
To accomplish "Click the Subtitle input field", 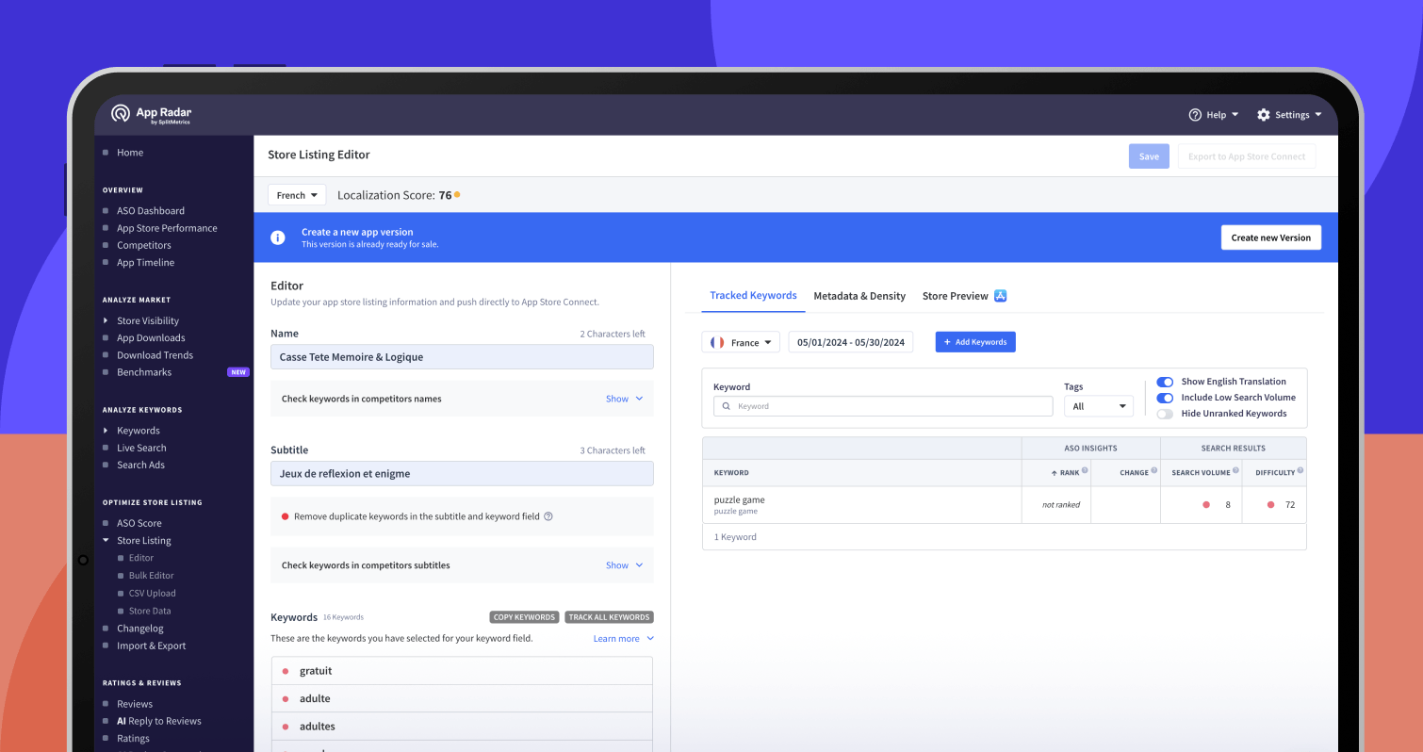I will click(x=462, y=474).
